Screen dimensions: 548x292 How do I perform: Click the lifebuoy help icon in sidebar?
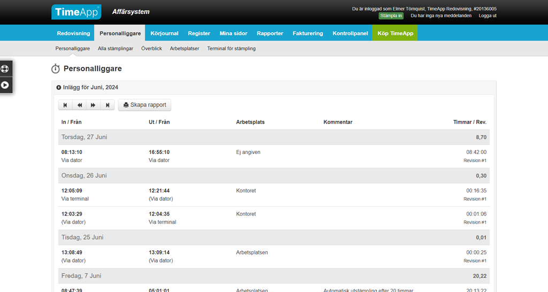click(x=5, y=68)
